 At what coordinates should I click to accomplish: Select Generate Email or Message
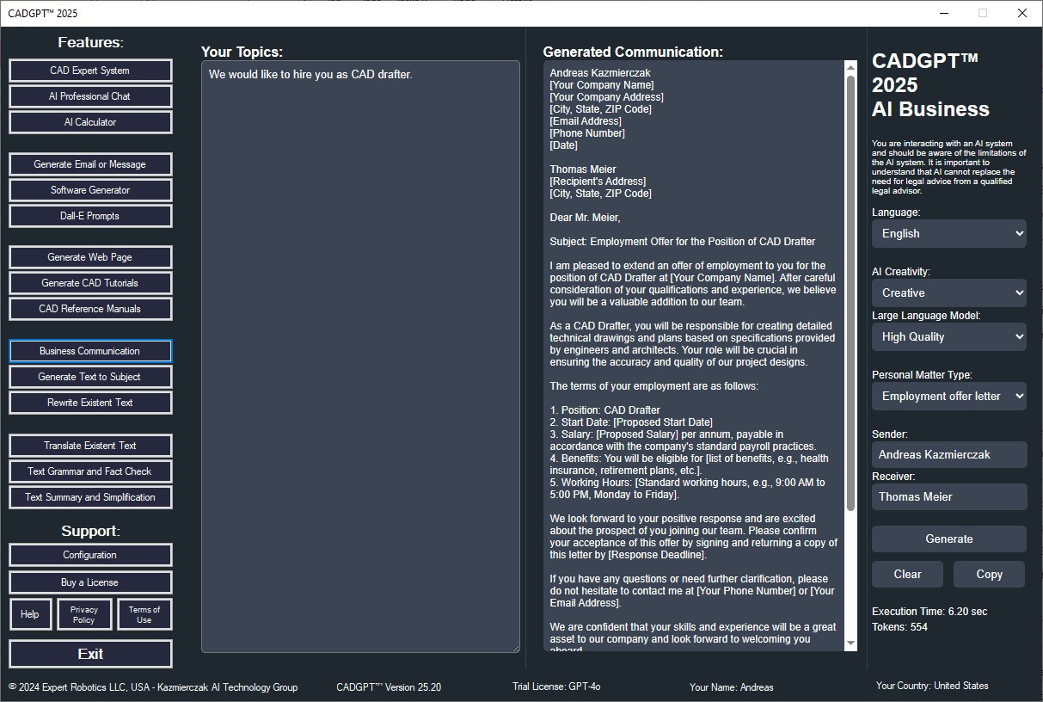(x=90, y=164)
